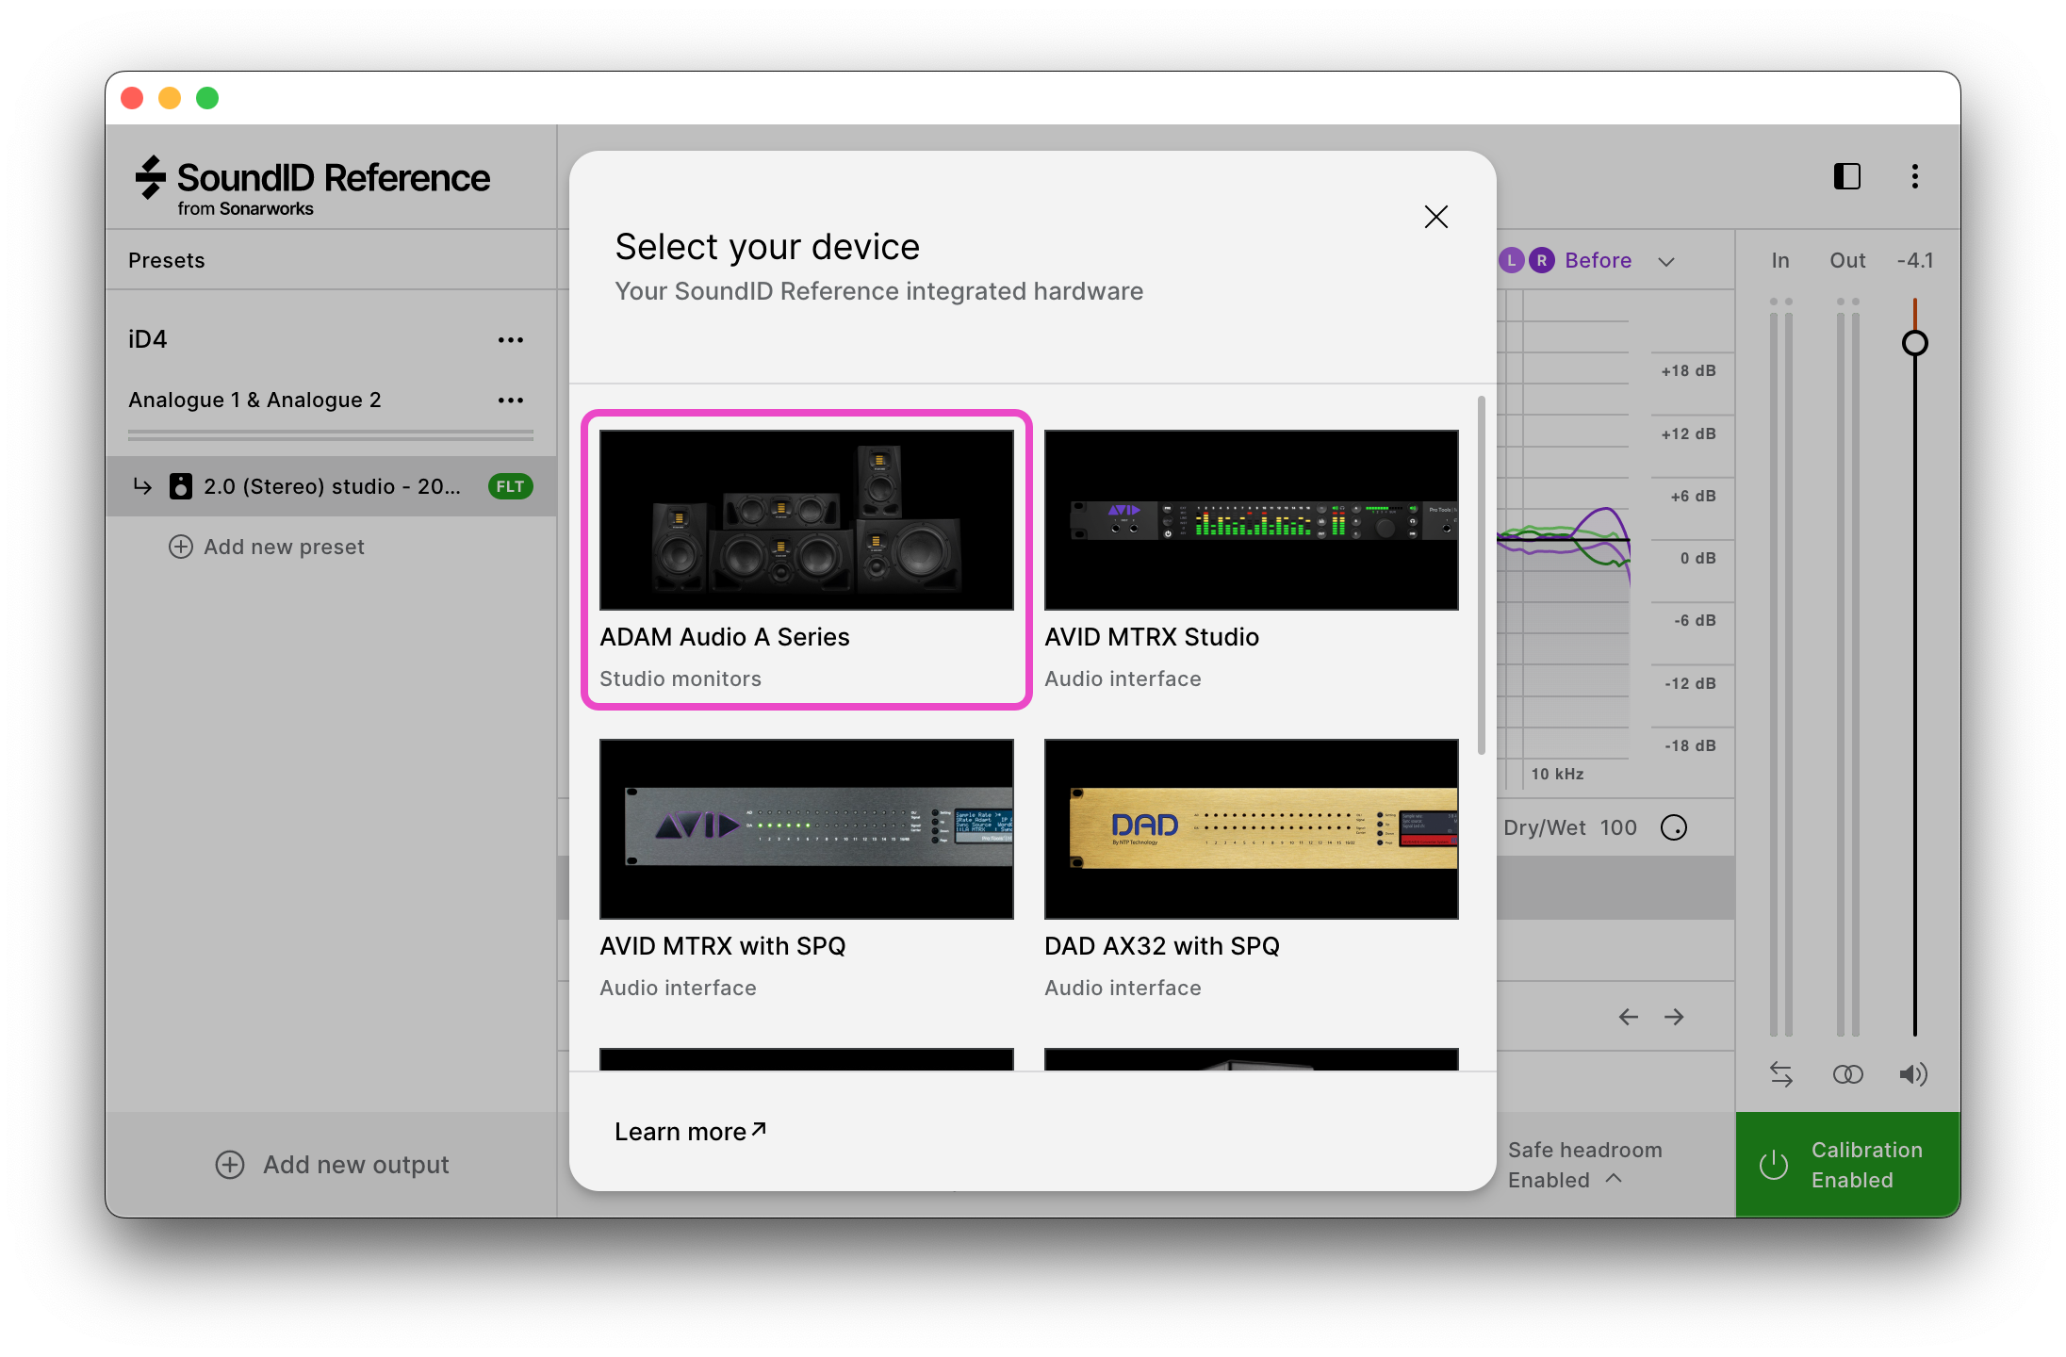This screenshot has width=2066, height=1357.
Task: Toggle the Left channel L indicator
Action: [1512, 260]
